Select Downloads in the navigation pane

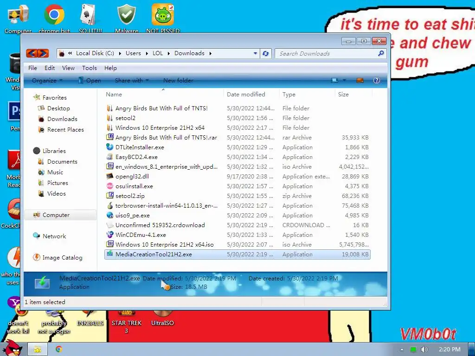[62, 119]
